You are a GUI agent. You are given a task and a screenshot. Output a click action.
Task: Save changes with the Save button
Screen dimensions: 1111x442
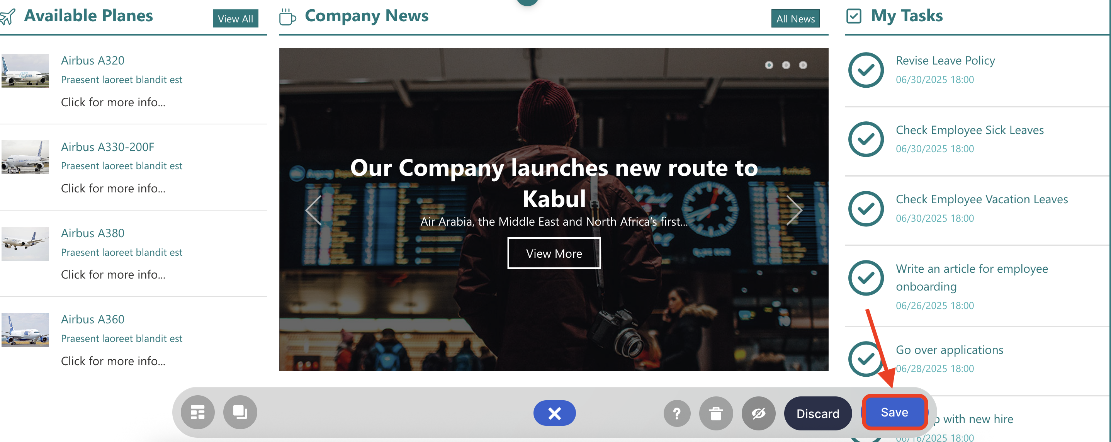tap(895, 412)
